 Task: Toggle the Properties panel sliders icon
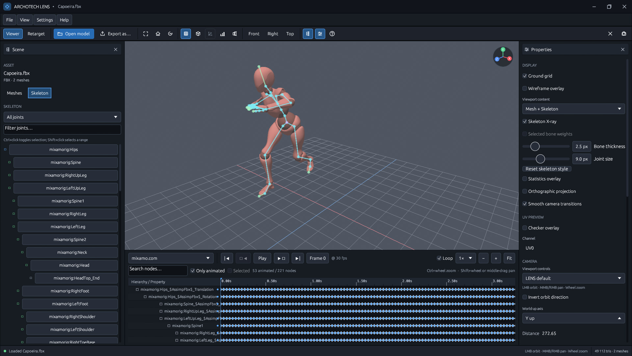(x=320, y=34)
